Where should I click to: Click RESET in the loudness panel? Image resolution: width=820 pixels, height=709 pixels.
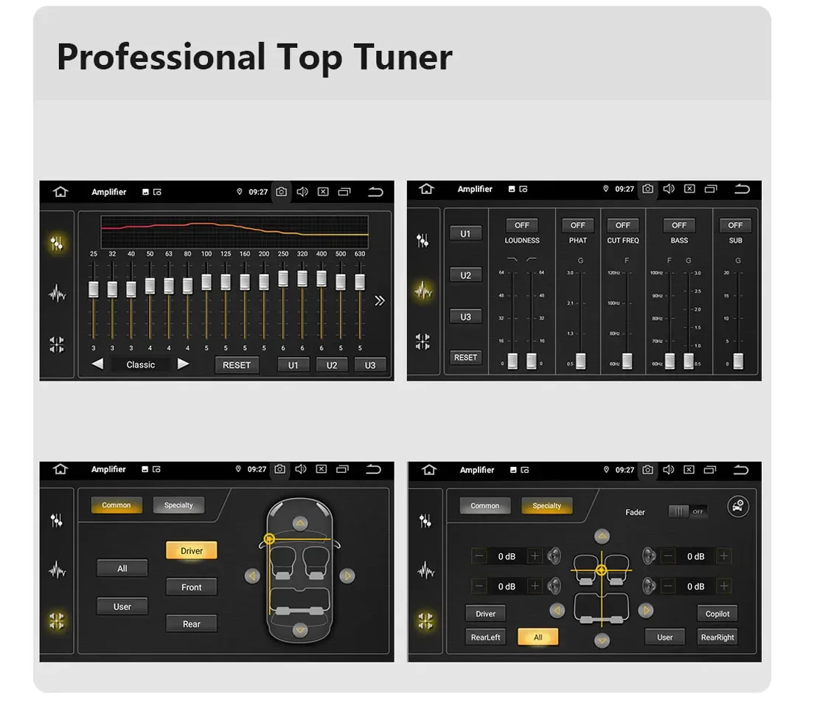click(x=465, y=357)
